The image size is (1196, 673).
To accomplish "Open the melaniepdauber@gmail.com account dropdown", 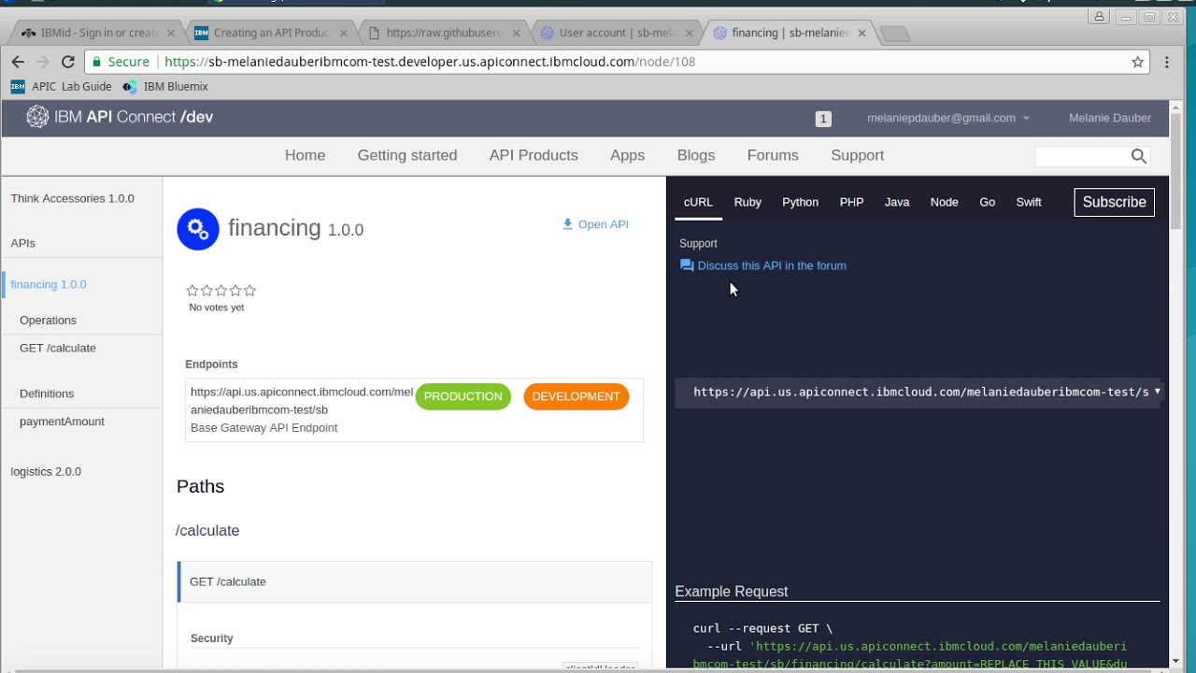I will coord(948,118).
